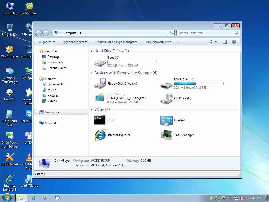Click the muted volume tray icon

click(x=242, y=198)
